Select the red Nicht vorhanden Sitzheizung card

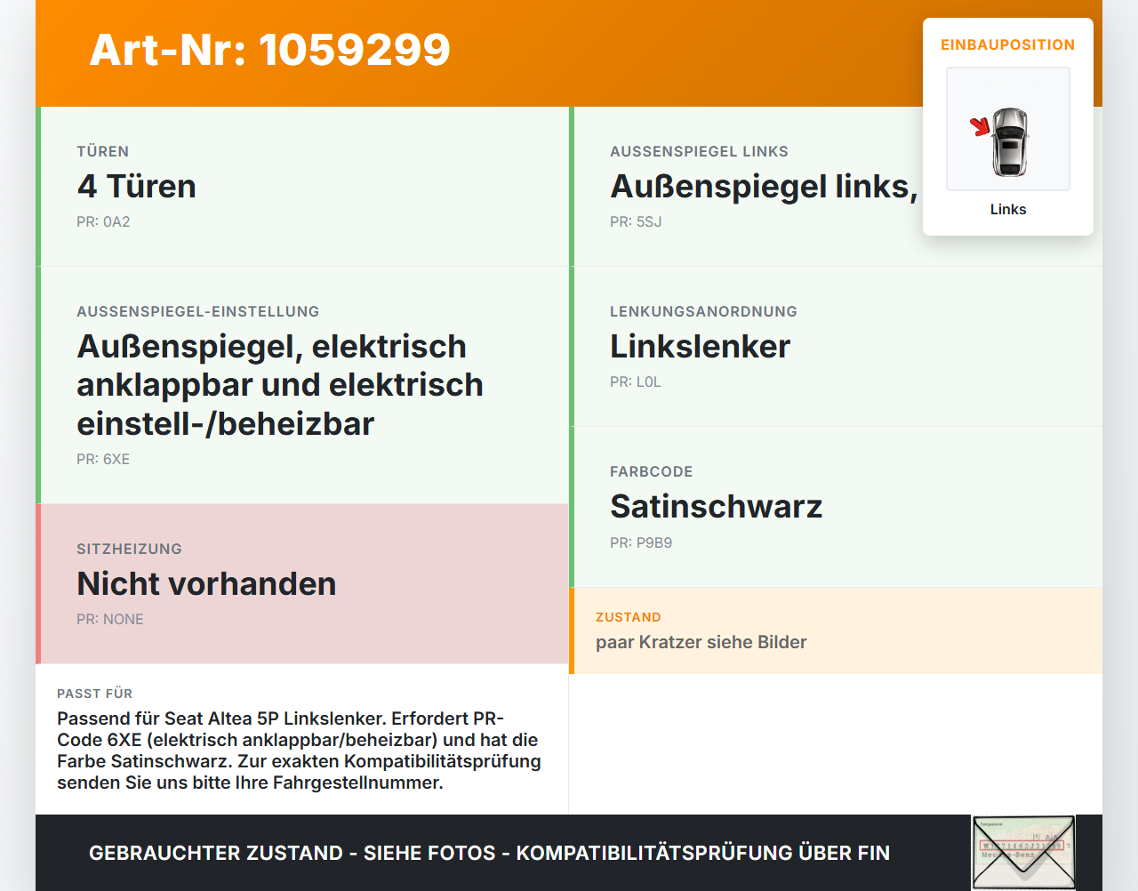[x=302, y=584]
